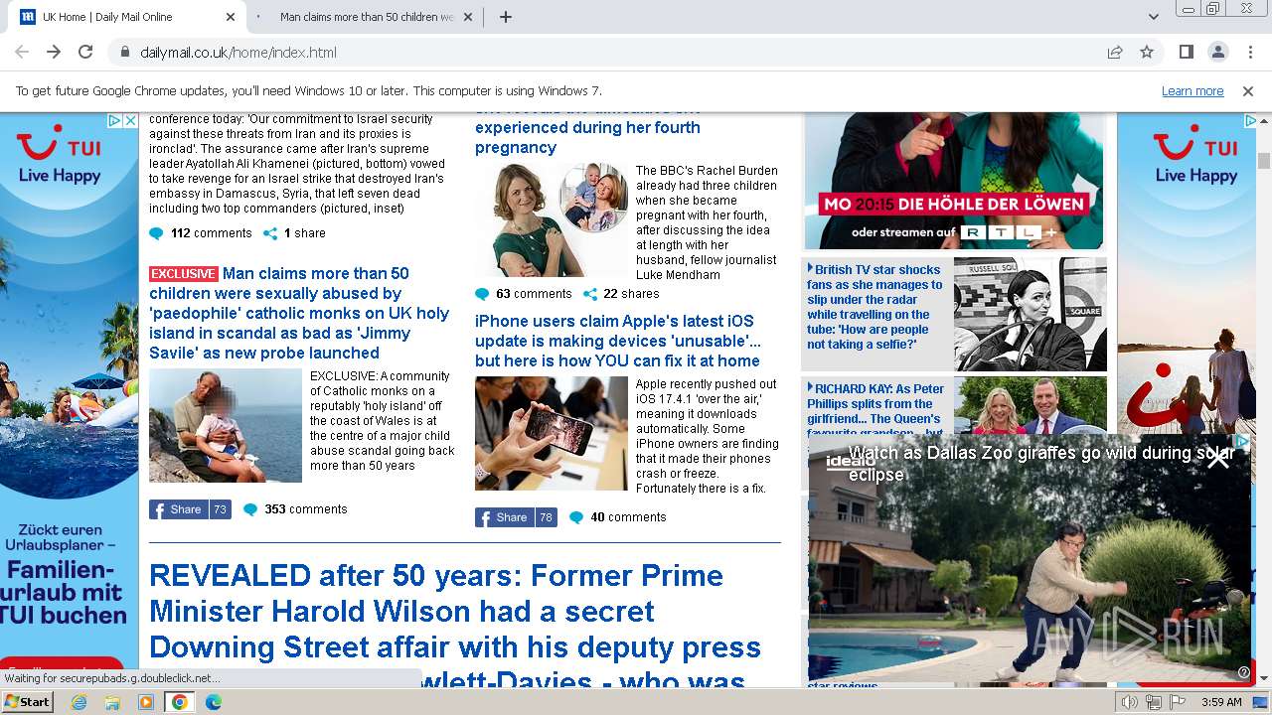Share iPhone story on Facebook (78)

[516, 517]
